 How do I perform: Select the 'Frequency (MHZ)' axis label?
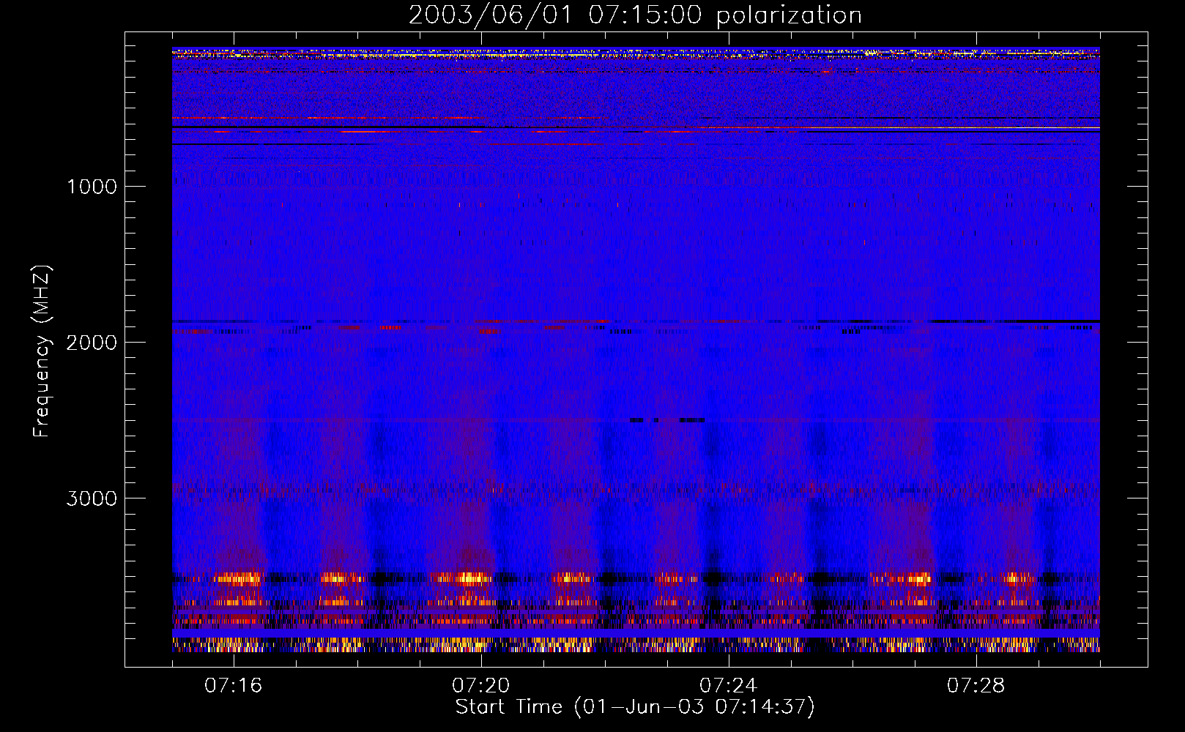pos(42,351)
